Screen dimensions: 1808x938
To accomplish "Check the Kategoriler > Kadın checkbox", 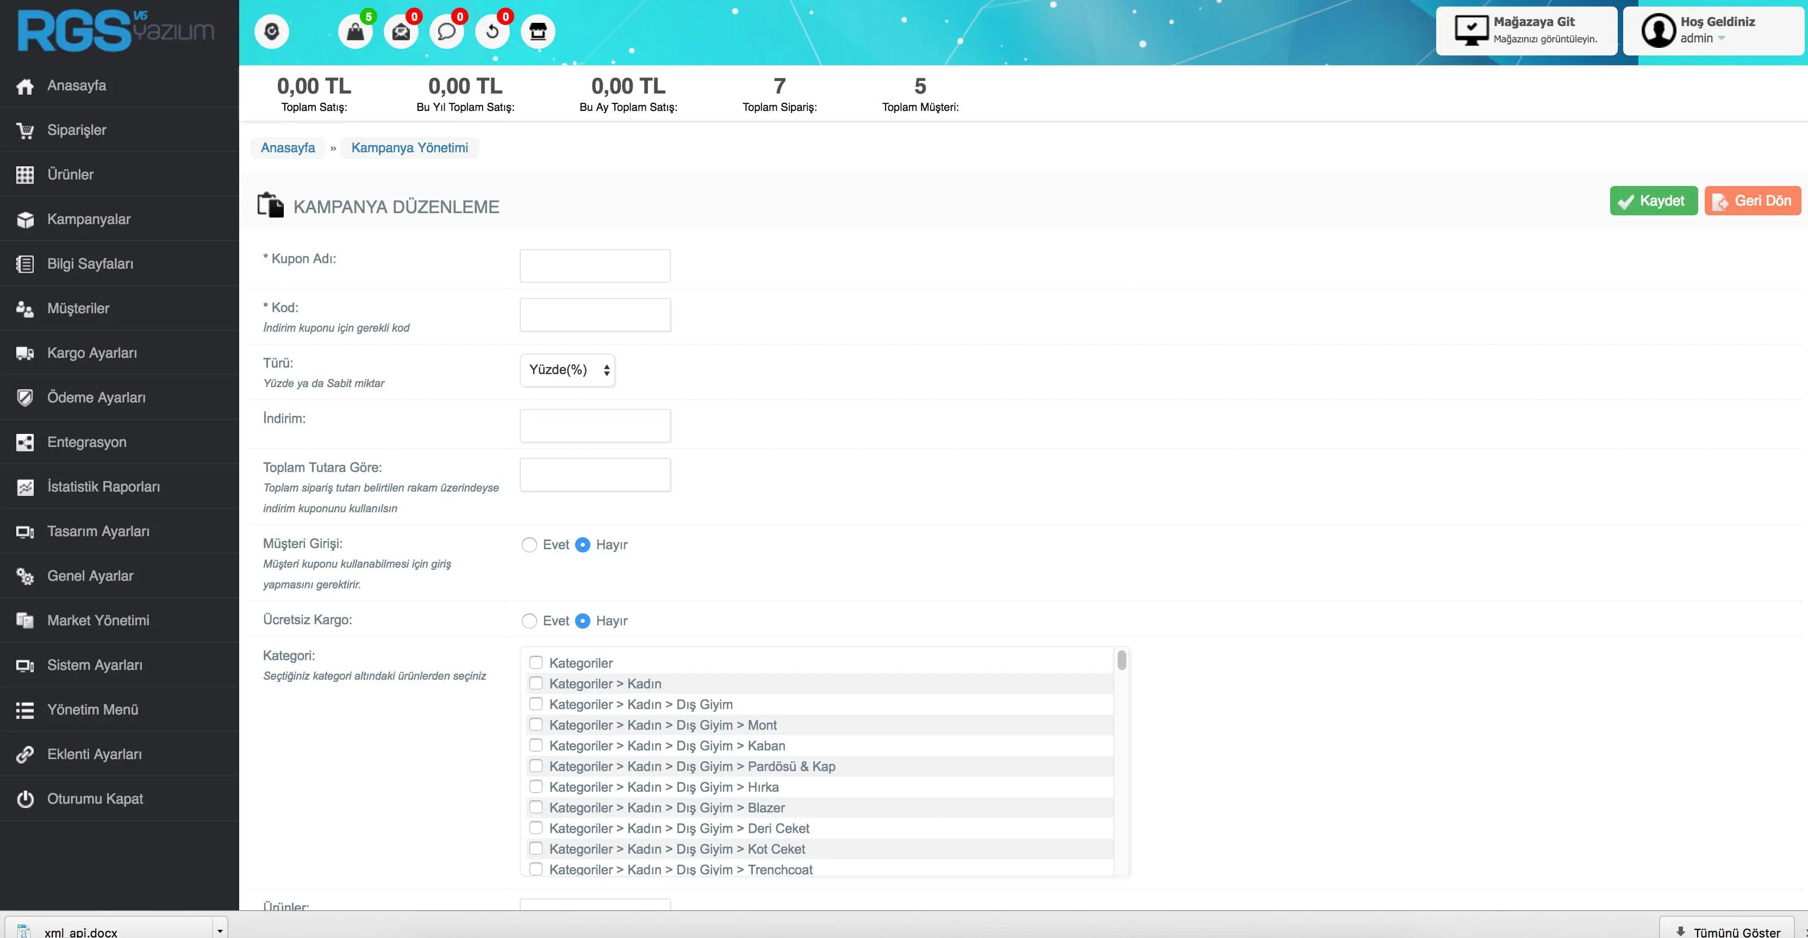I will [536, 683].
